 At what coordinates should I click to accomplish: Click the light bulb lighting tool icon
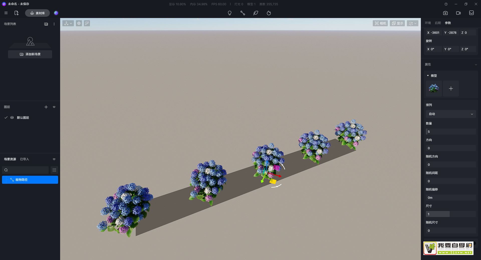click(229, 13)
